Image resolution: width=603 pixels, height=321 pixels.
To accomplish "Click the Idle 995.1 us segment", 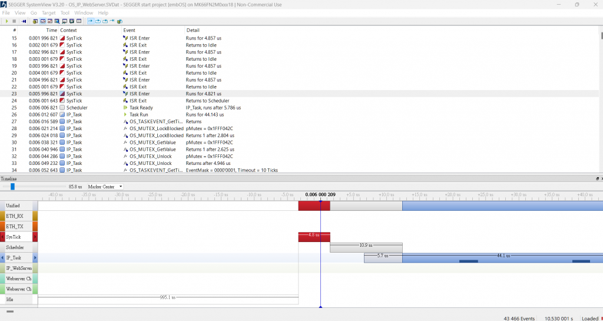I will [x=168, y=299].
